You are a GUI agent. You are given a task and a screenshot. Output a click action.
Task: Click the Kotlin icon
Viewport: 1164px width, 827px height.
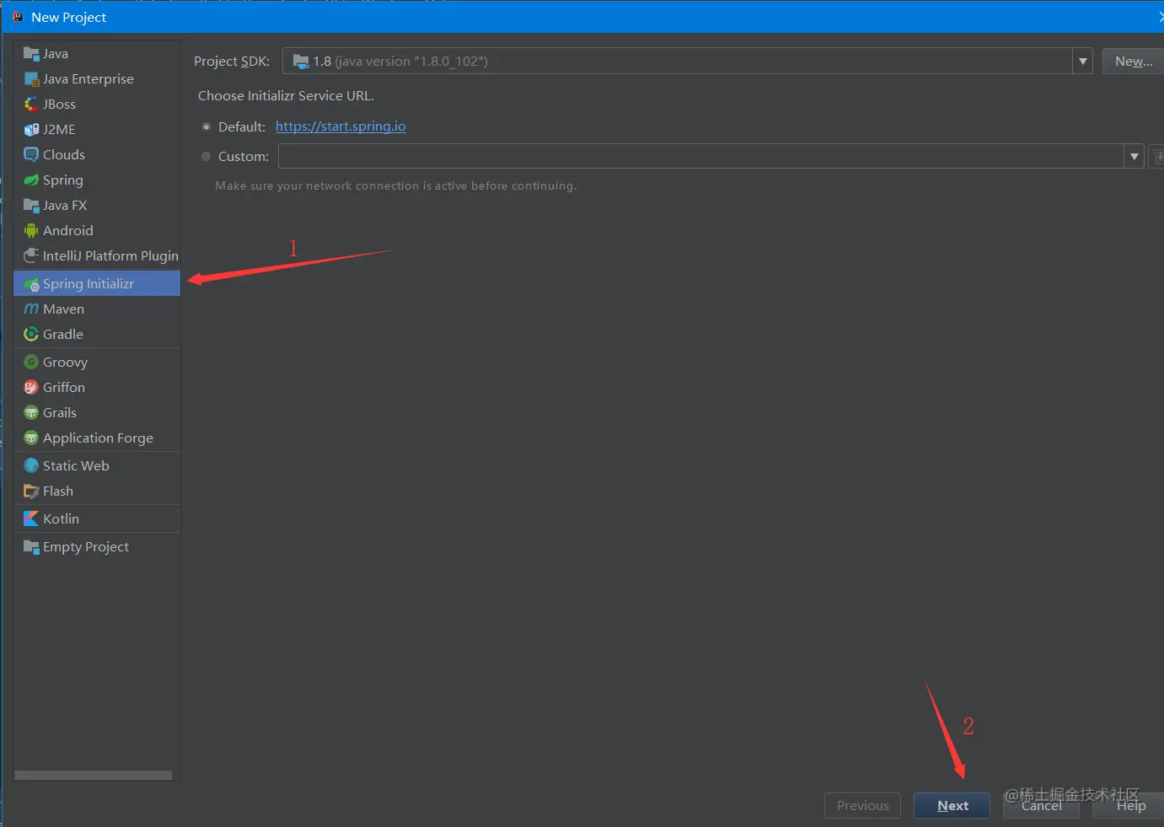31,519
